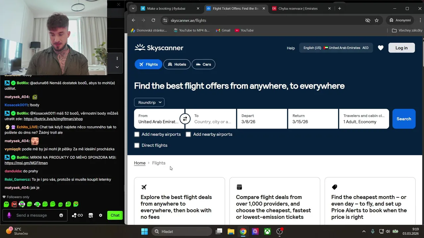Select the Cars tab

coord(203,64)
